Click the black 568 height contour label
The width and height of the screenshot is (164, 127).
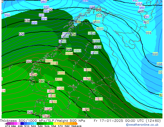coord(30,112)
